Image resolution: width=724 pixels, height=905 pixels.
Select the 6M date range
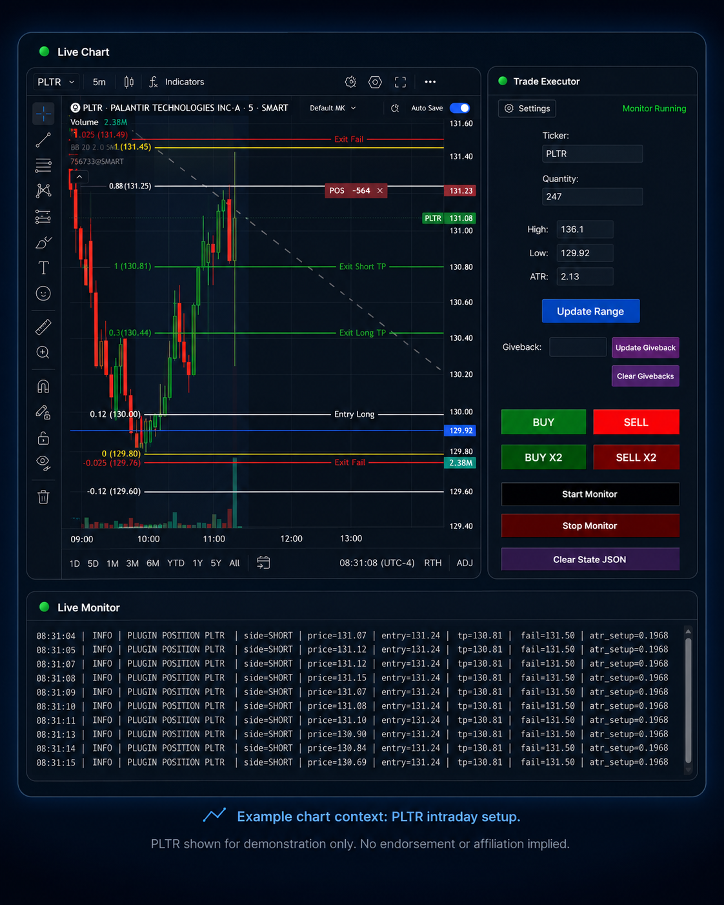coord(153,564)
